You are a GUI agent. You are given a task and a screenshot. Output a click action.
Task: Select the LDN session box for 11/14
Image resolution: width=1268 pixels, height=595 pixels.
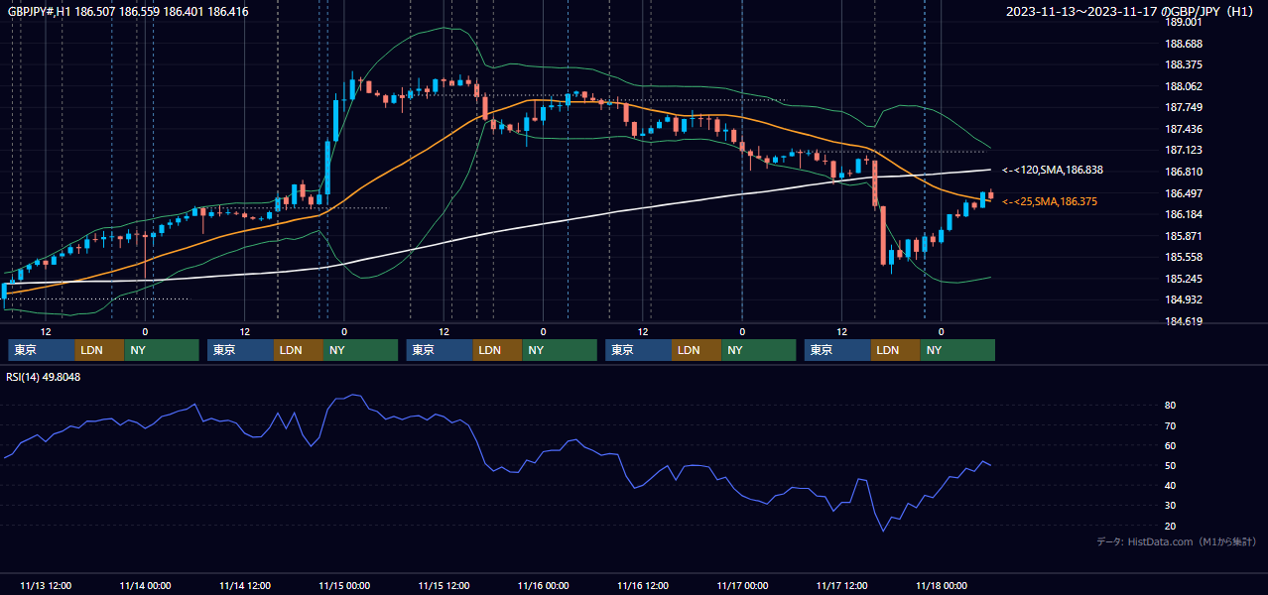tap(300, 350)
